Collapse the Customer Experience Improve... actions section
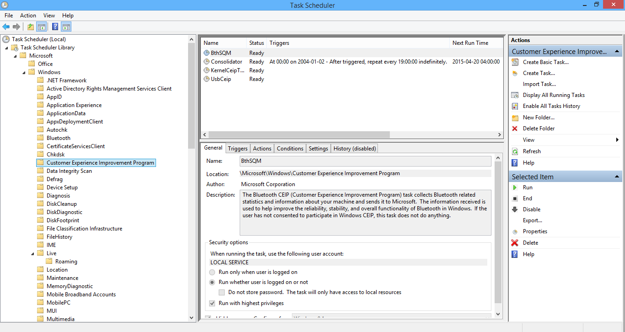The width and height of the screenshot is (625, 332). 617,52
